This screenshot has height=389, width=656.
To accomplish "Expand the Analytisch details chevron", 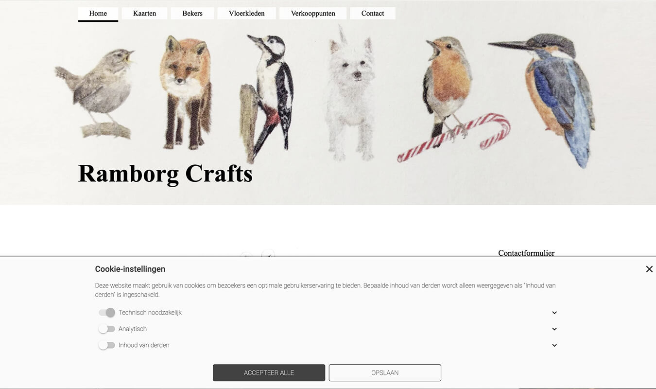I will point(554,329).
